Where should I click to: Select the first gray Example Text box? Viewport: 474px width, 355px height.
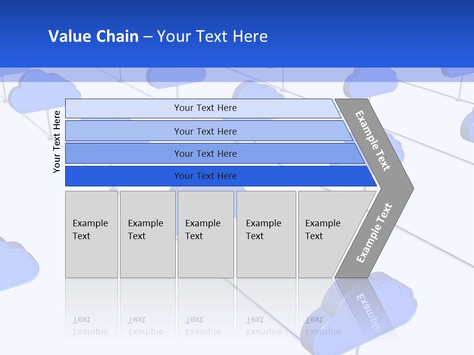[92, 234]
